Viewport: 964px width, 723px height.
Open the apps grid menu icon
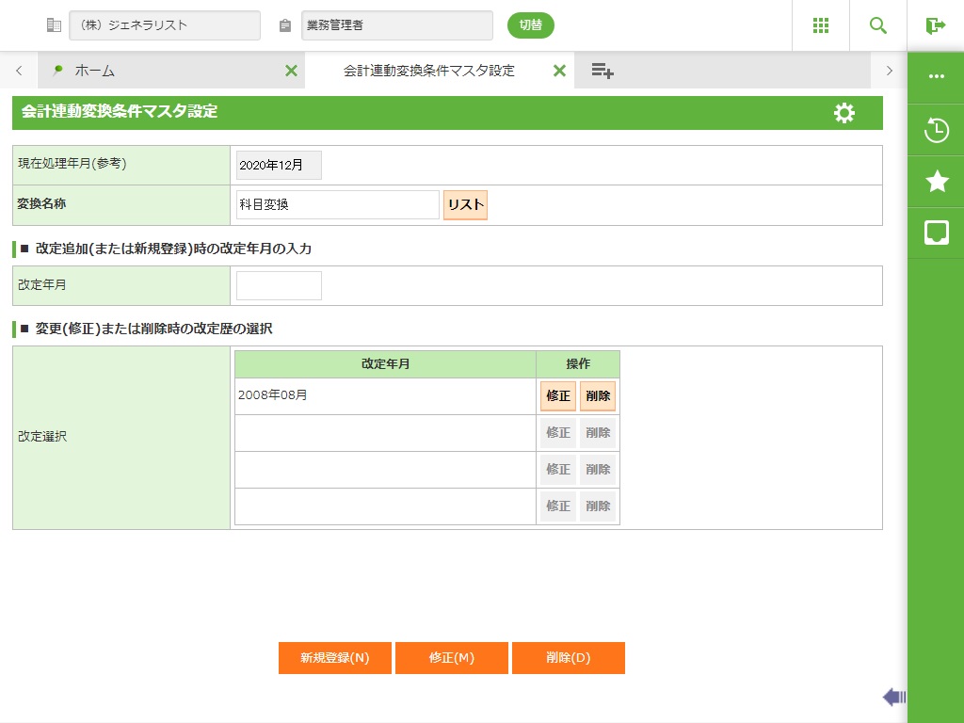coord(820,25)
